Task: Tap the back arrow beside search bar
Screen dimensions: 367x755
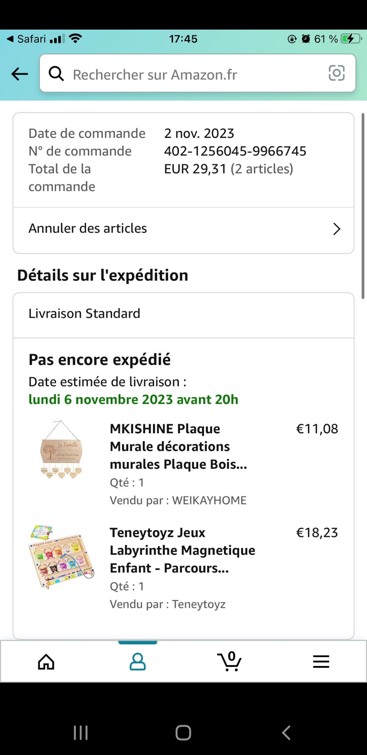Action: (20, 74)
